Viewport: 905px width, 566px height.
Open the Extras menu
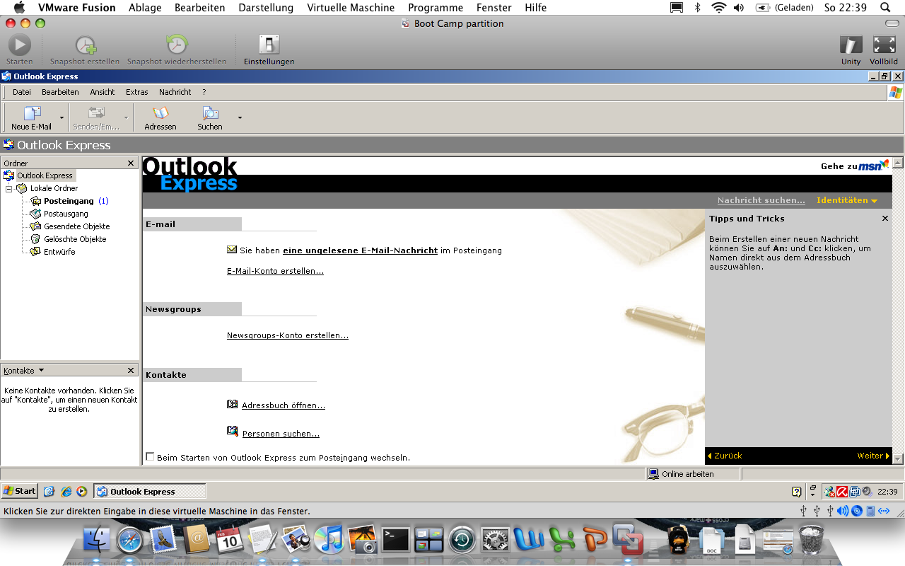137,92
